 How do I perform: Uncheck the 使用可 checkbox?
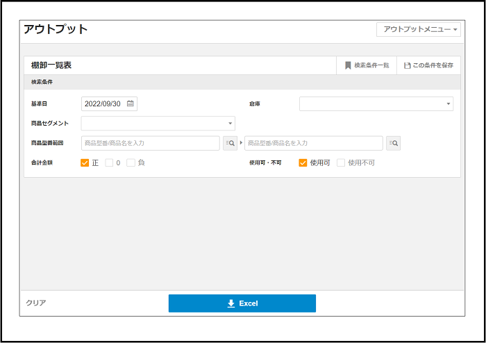(x=303, y=162)
